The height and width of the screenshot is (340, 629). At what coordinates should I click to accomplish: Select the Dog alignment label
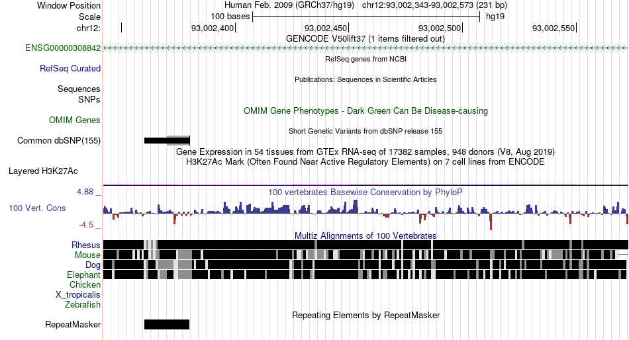coord(93,265)
